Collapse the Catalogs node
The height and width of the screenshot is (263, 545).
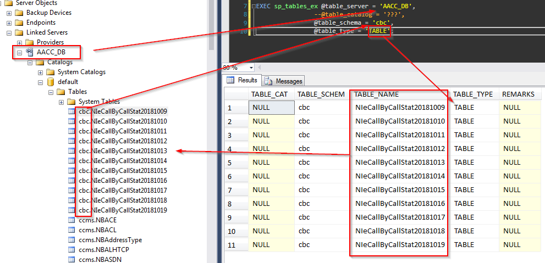pos(30,63)
